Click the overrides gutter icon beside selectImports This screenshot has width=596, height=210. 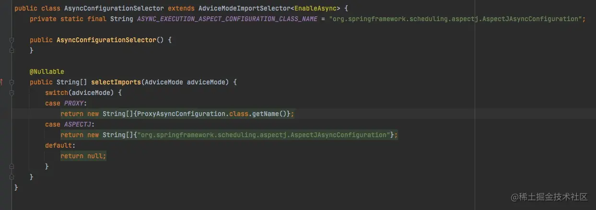[x=2, y=82]
